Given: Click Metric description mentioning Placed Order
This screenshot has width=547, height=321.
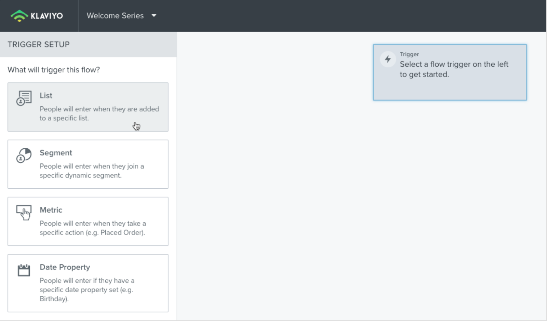Looking at the screenshot, I should (x=93, y=228).
